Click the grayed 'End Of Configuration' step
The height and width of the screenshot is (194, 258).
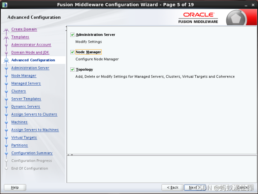[x=30, y=168]
